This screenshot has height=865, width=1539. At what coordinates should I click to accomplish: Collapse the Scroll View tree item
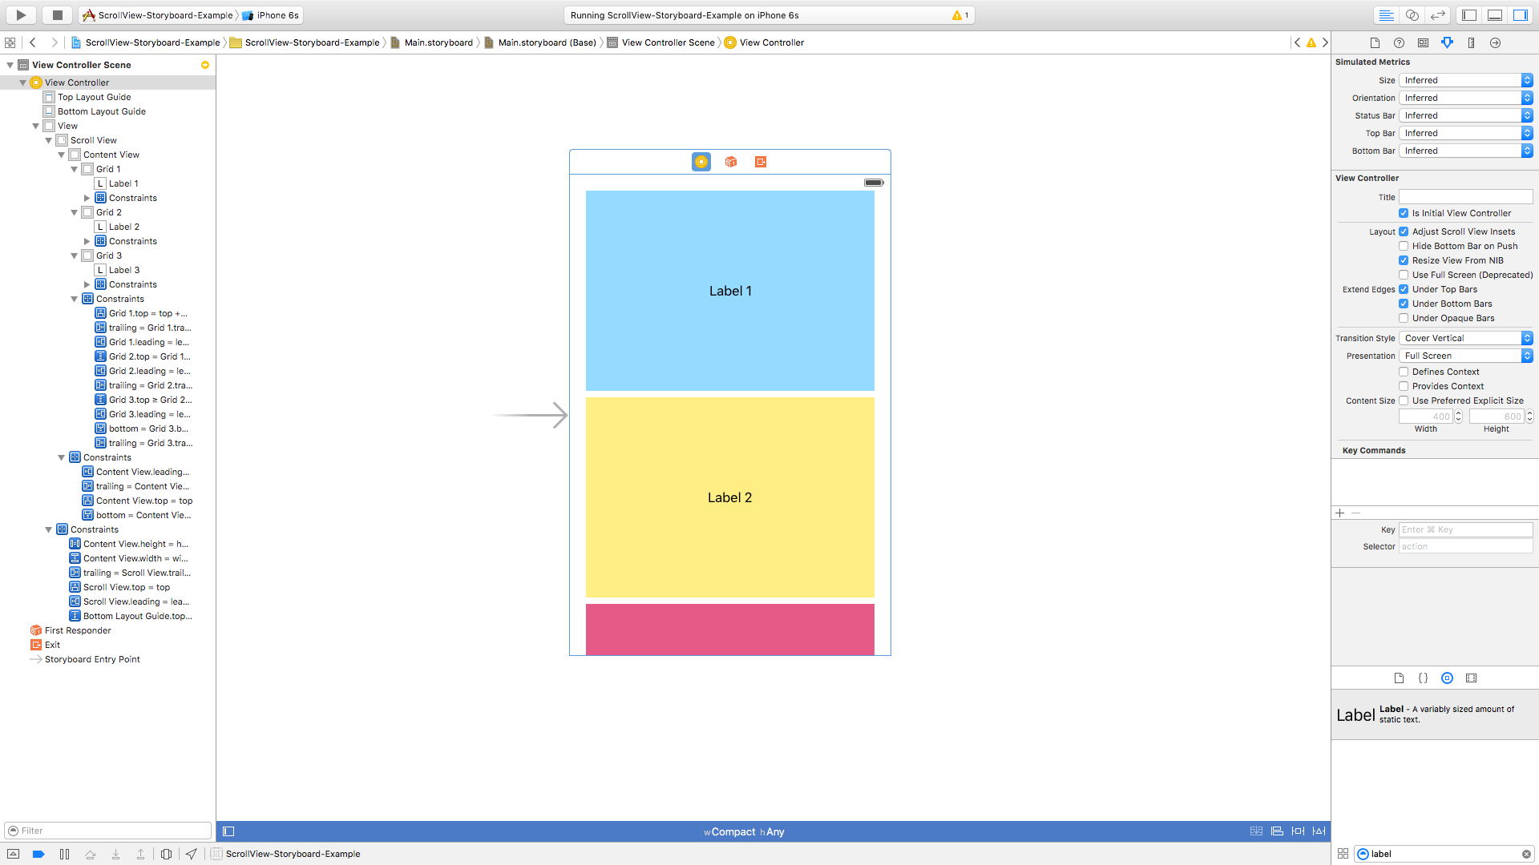point(49,140)
